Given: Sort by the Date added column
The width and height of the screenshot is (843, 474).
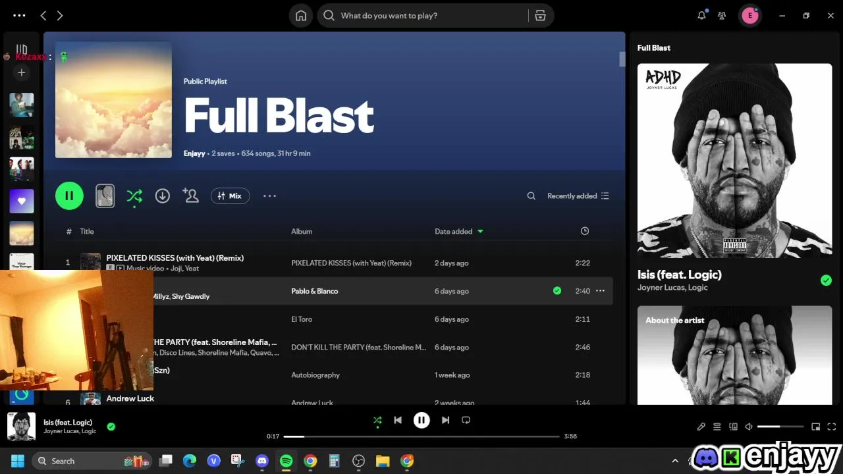Looking at the screenshot, I should coord(459,231).
